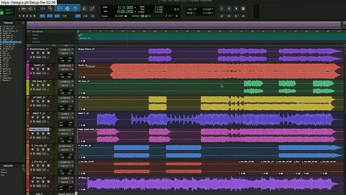Select the Pencil tool
This screenshot has width=346, height=195.
92,9
